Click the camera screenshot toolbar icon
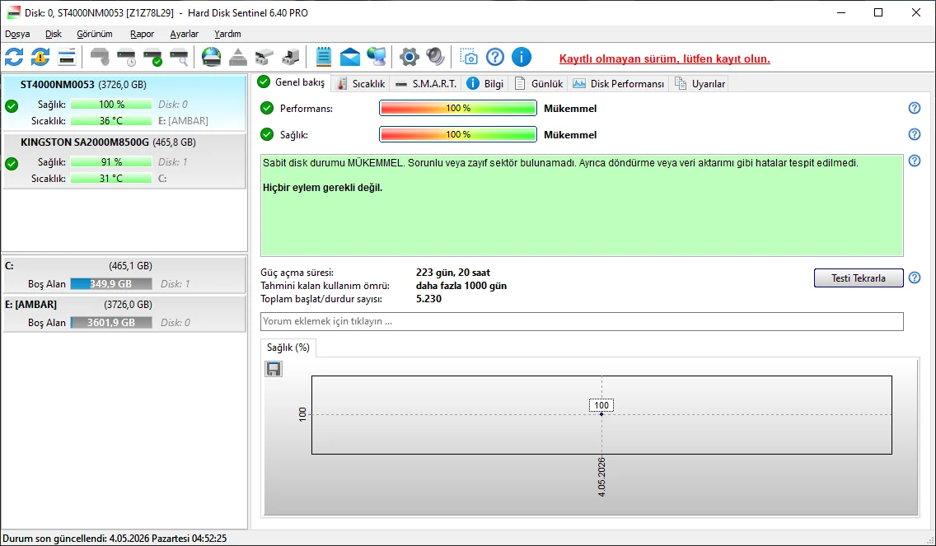 pyautogui.click(x=469, y=58)
